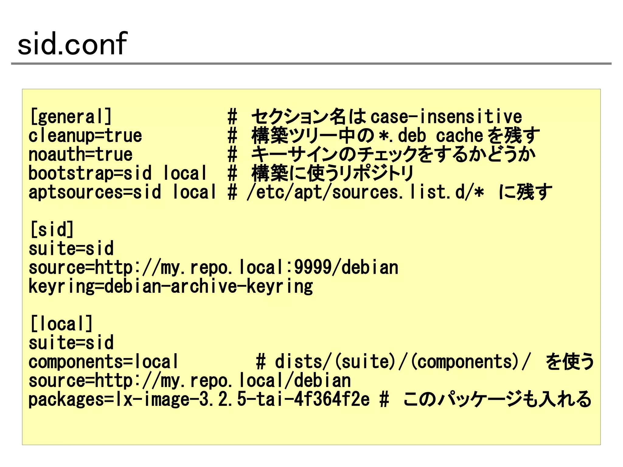Viewport: 623px width, 467px height.
Task: Click the "packages=lx-image-3.2.5-tai-4f364f2e" line
Action: click(199, 399)
